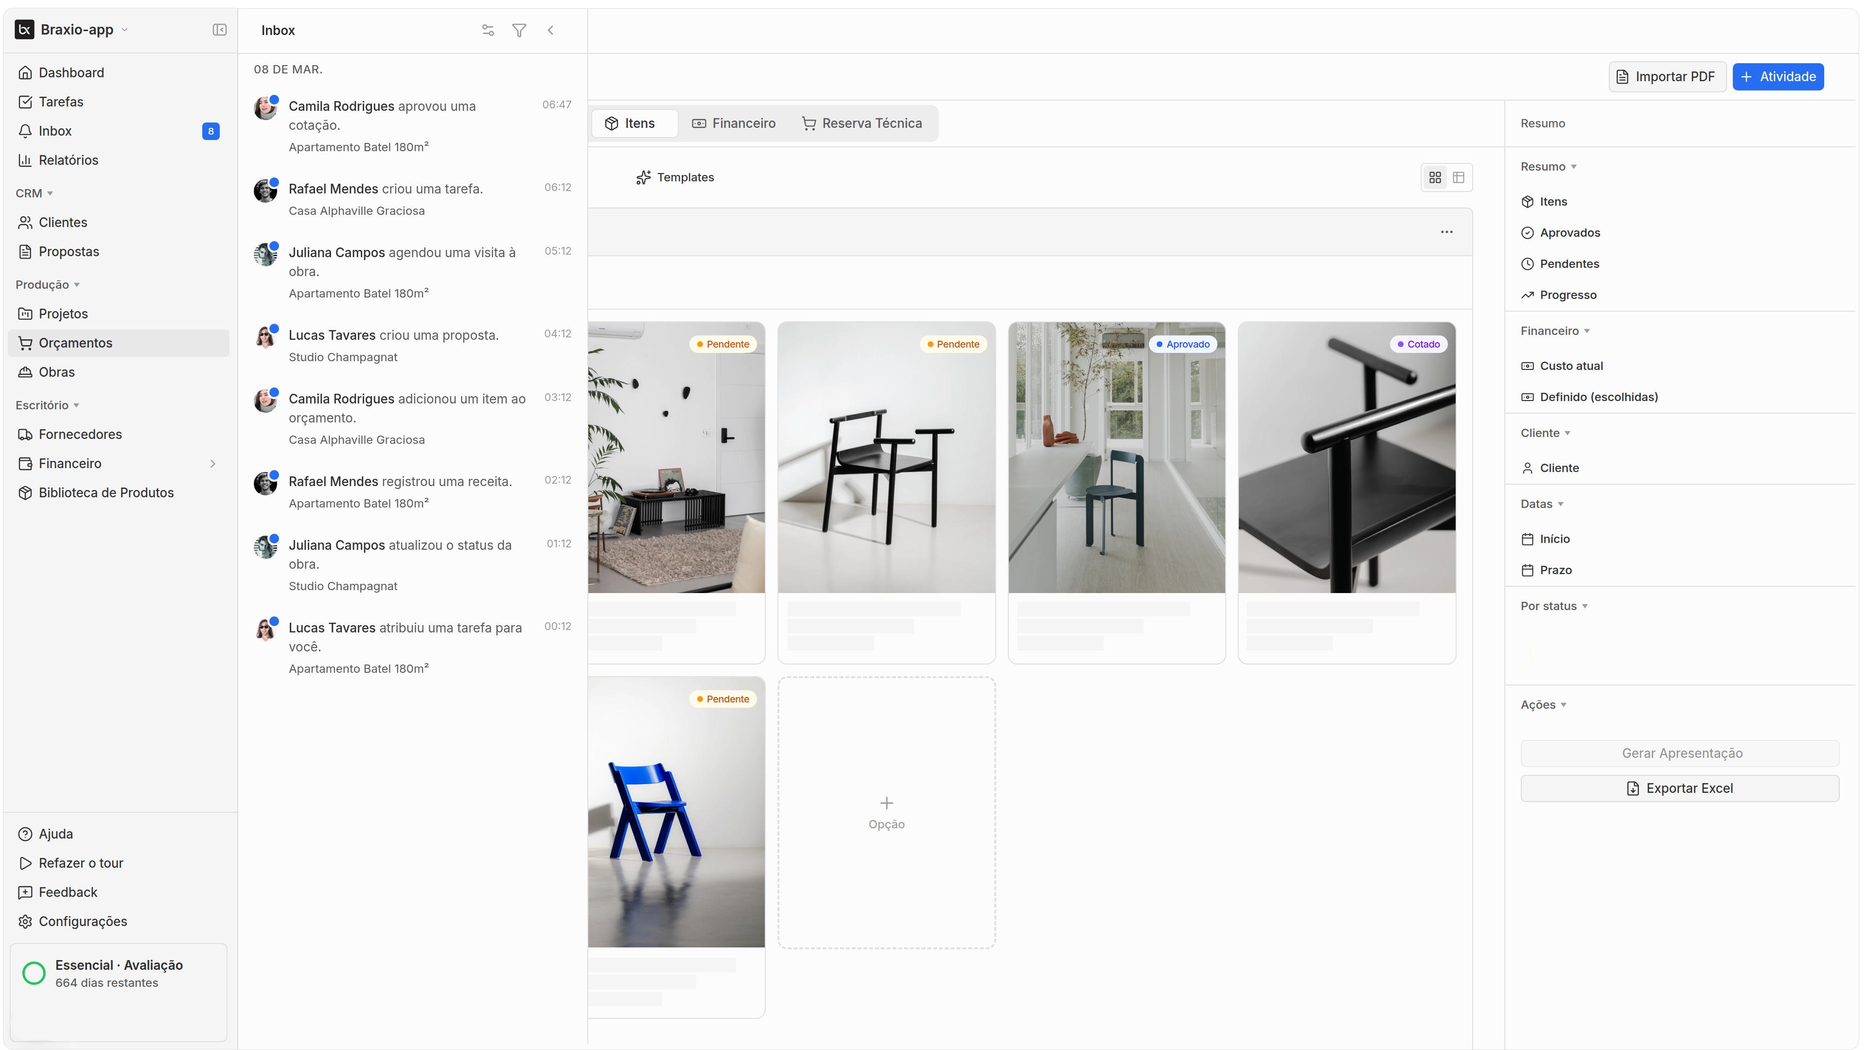Viewport: 1867px width, 1050px height.
Task: Switch to the Financeiro tab
Action: tap(734, 123)
